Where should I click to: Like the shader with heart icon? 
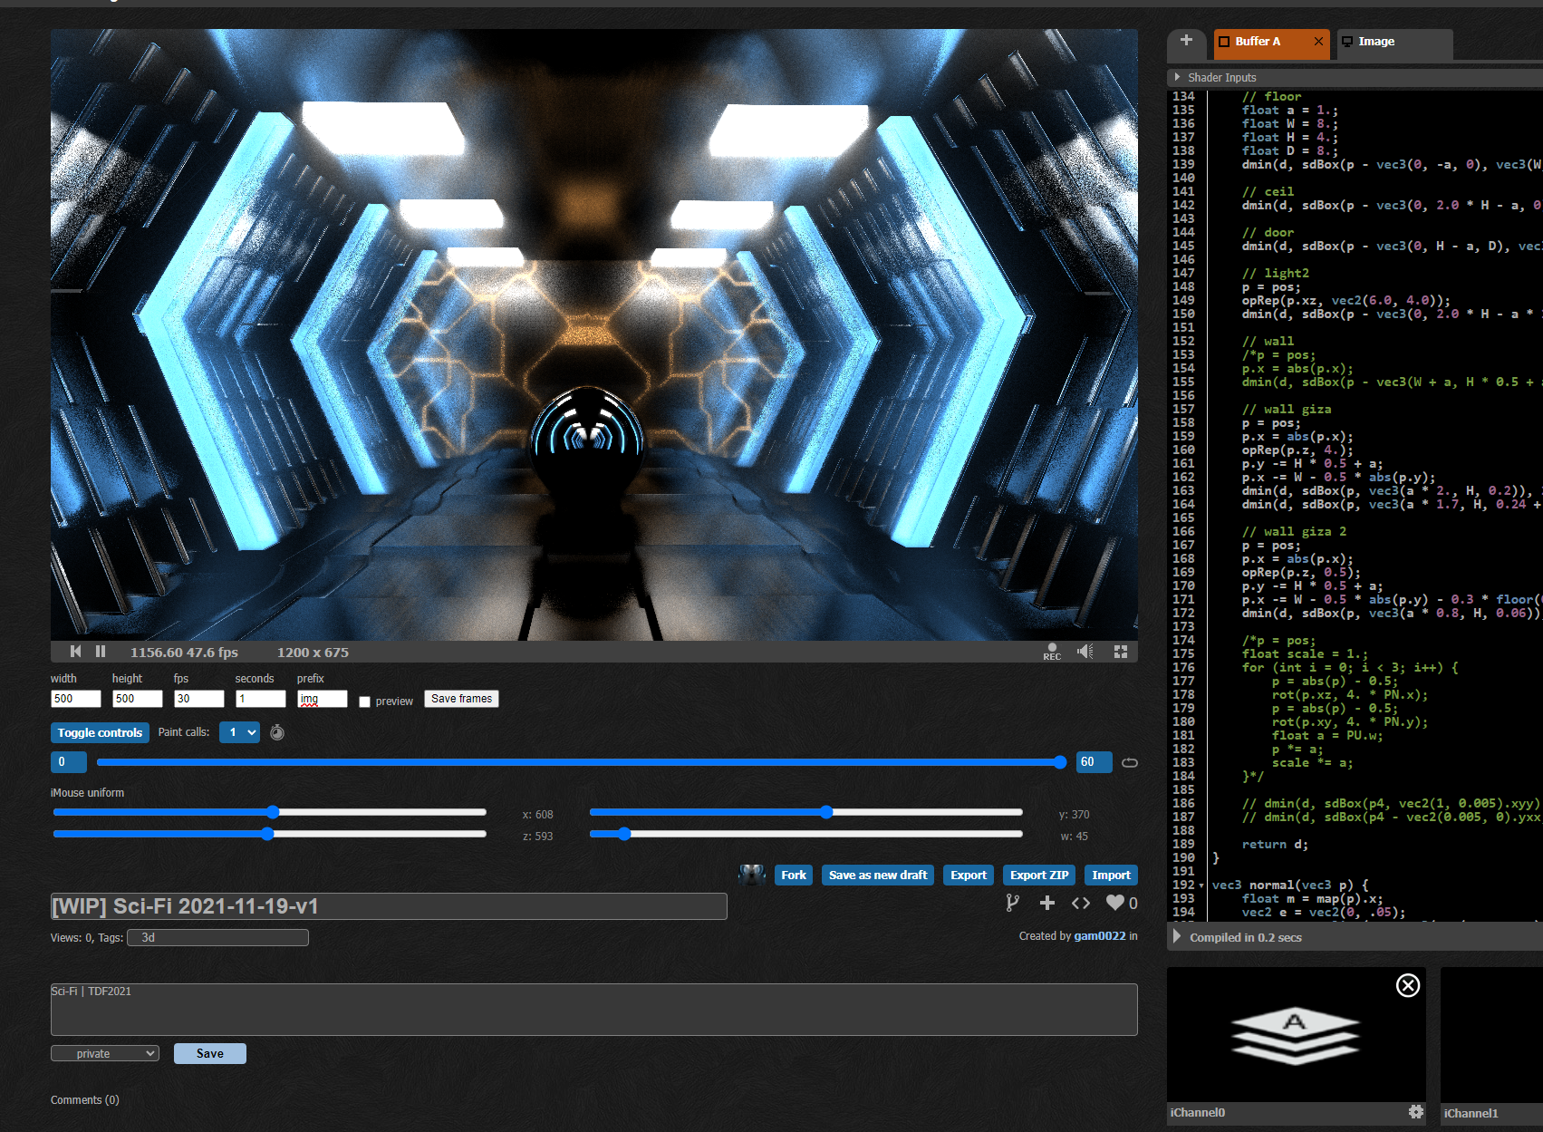(1115, 903)
